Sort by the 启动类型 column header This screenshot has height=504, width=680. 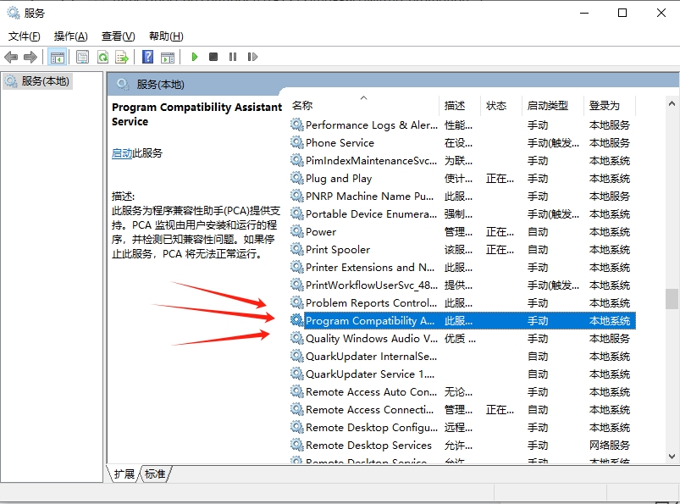[548, 106]
